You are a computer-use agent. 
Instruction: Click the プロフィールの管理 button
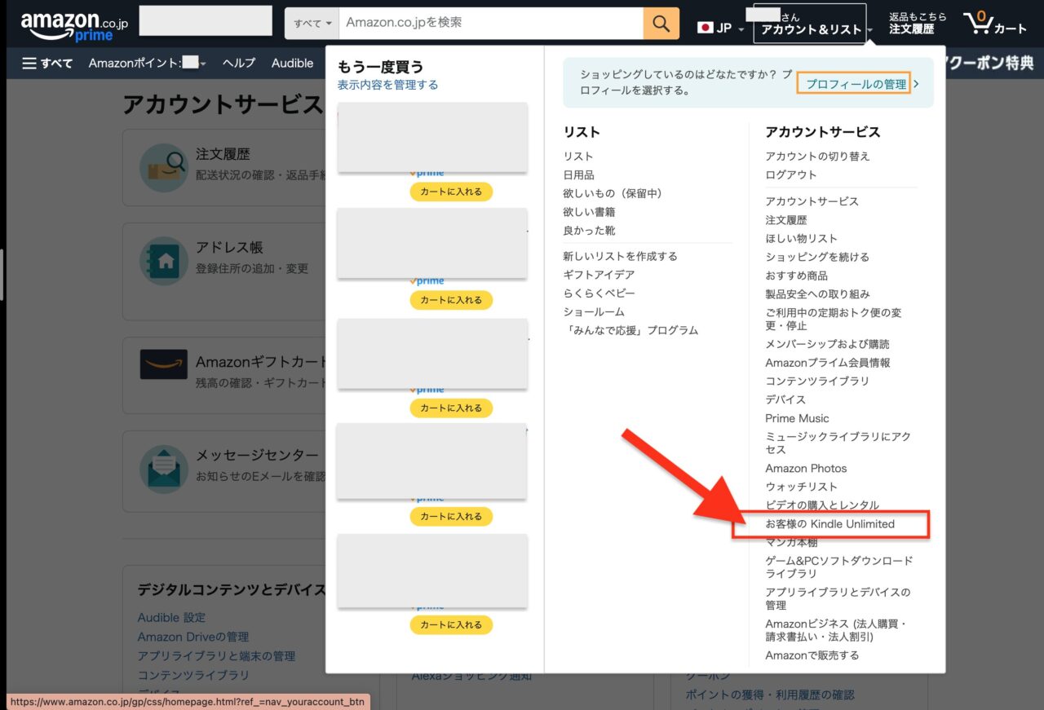click(856, 83)
